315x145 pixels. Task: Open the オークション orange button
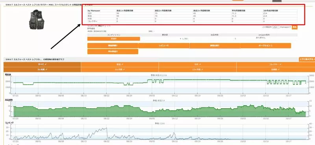click(x=265, y=46)
